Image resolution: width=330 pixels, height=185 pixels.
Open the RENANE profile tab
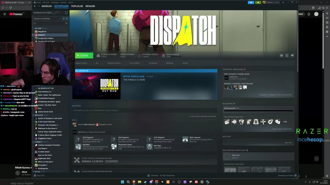[x=90, y=6]
